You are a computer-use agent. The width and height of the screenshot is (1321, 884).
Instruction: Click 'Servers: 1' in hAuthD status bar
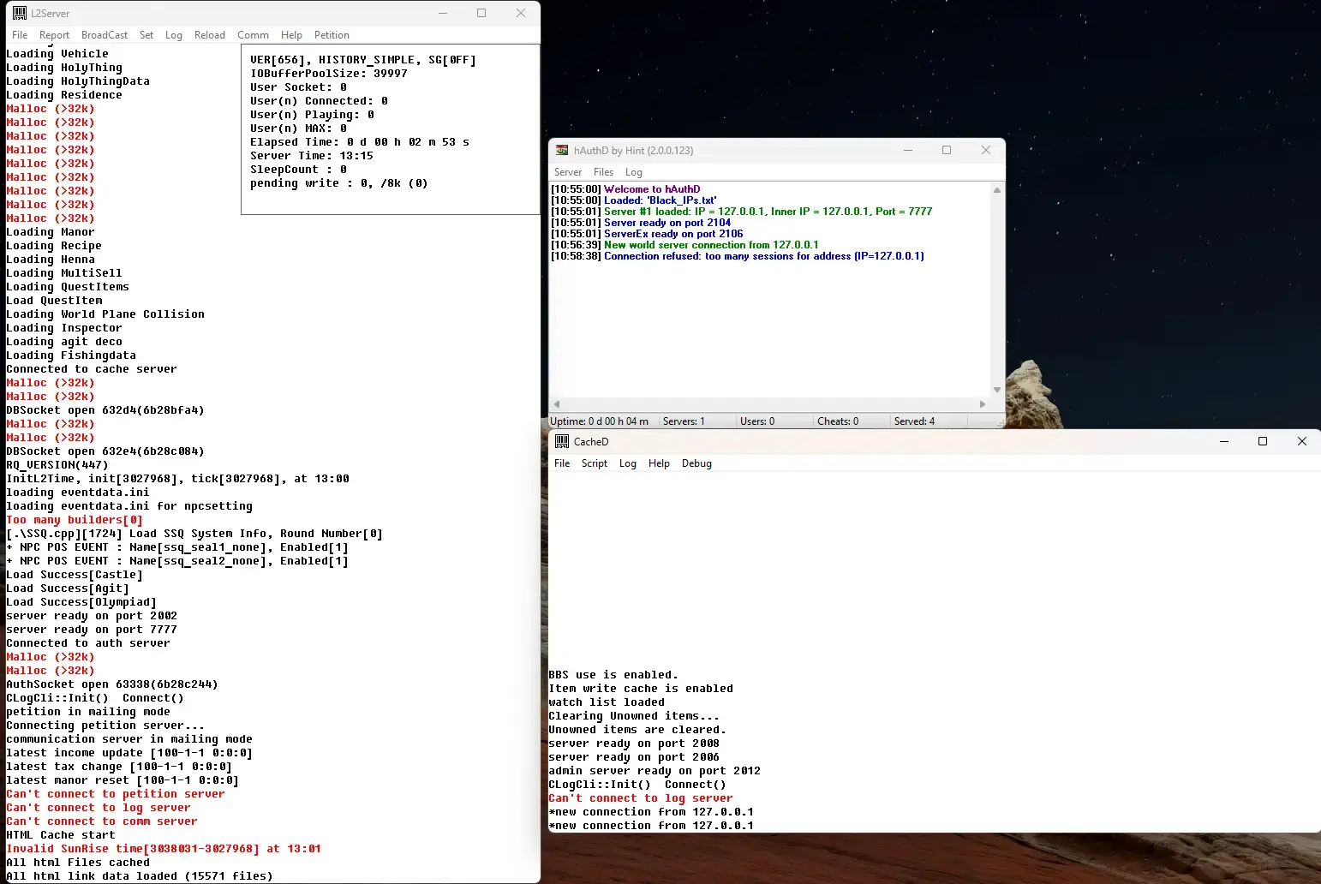click(x=684, y=421)
